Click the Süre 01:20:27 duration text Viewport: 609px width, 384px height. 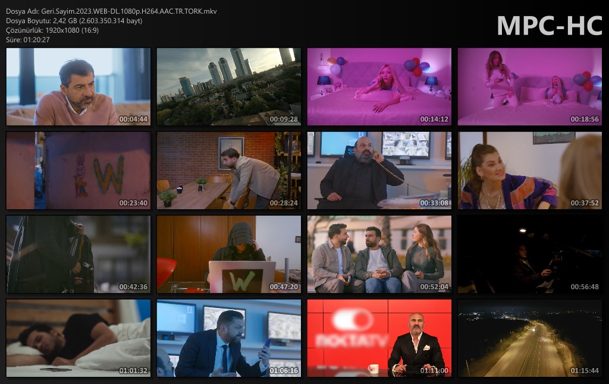coord(28,40)
